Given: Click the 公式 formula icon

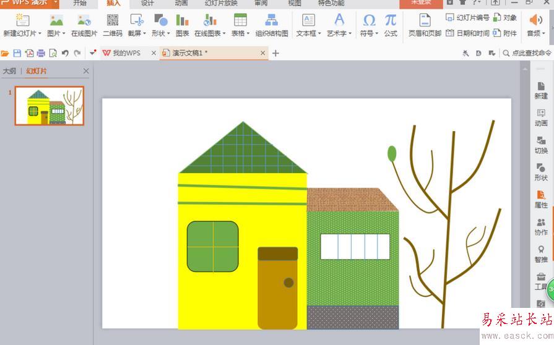Looking at the screenshot, I should pos(391,25).
